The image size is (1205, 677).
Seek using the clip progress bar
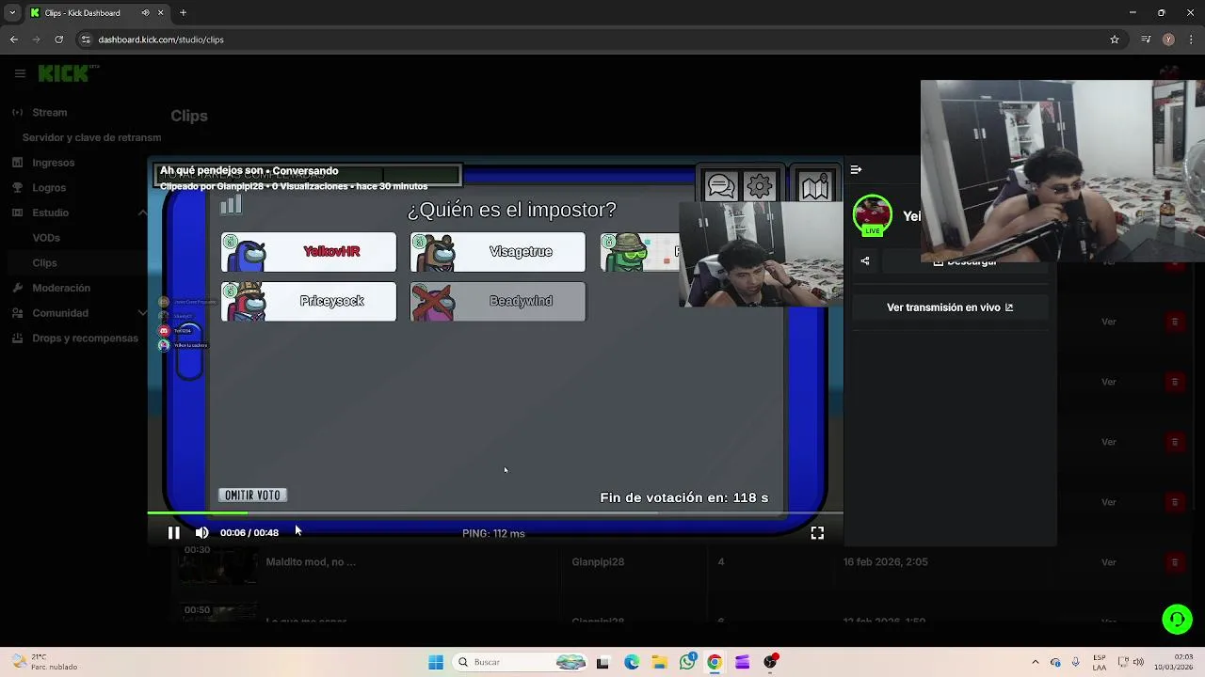tap(495, 513)
